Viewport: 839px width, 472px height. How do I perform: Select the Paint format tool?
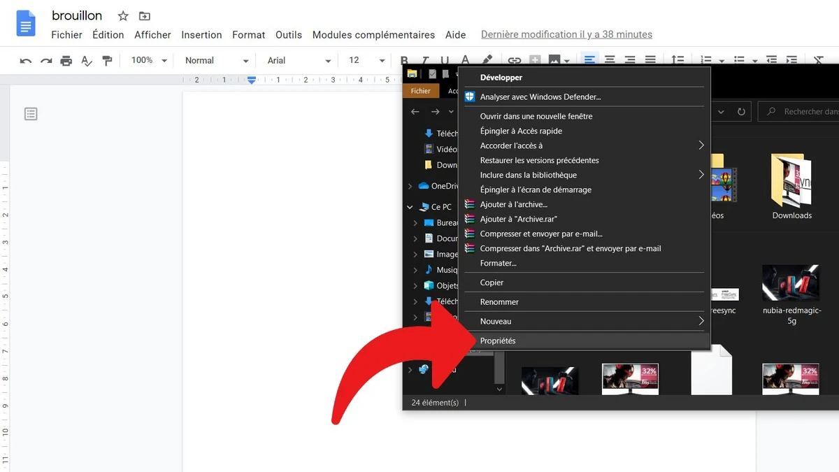coord(107,60)
